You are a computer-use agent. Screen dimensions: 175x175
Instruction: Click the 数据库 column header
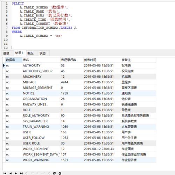tap(14, 60)
